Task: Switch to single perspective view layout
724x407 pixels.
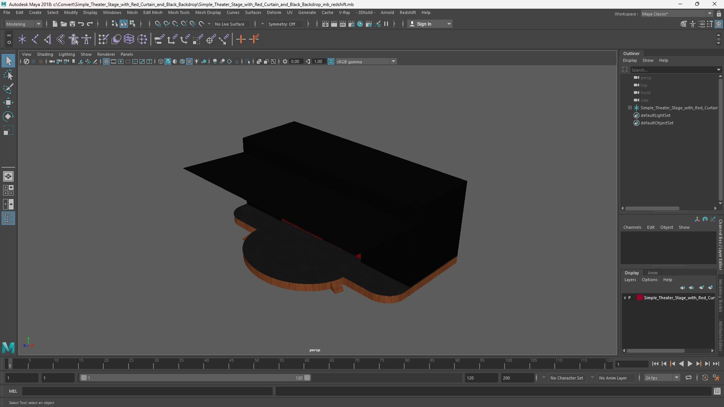Action: point(8,176)
